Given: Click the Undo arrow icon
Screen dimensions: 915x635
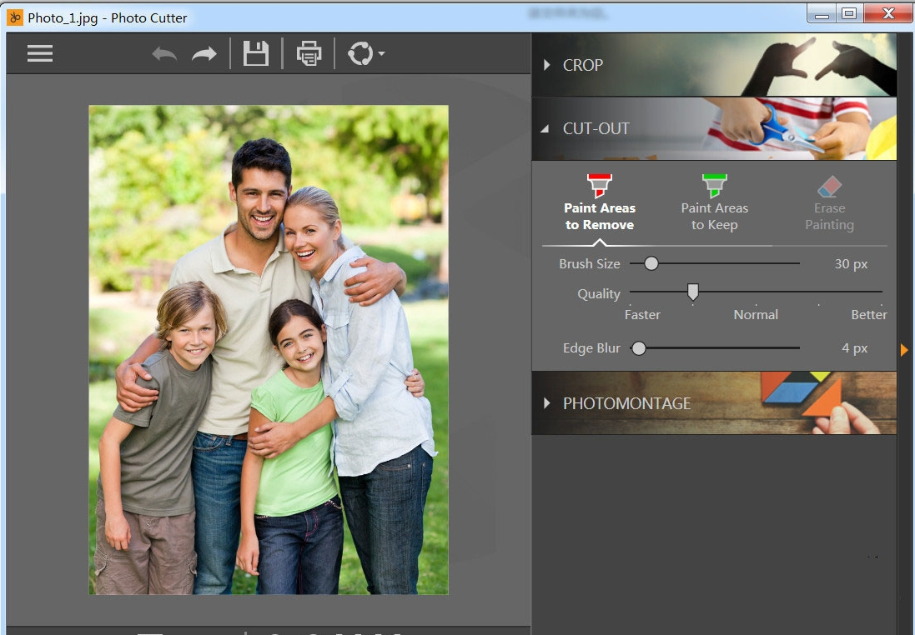Looking at the screenshot, I should [164, 55].
